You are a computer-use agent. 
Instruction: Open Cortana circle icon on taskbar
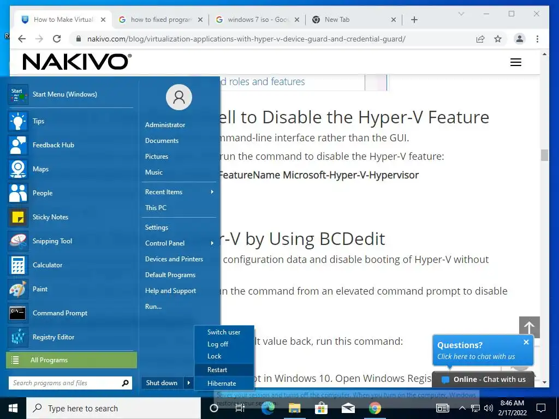click(214, 408)
